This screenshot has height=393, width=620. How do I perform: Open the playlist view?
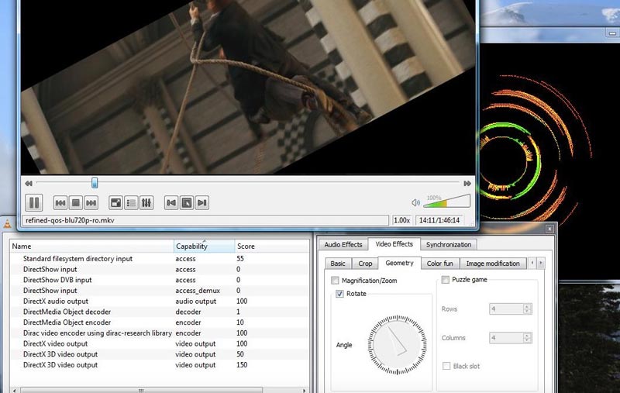tap(131, 203)
